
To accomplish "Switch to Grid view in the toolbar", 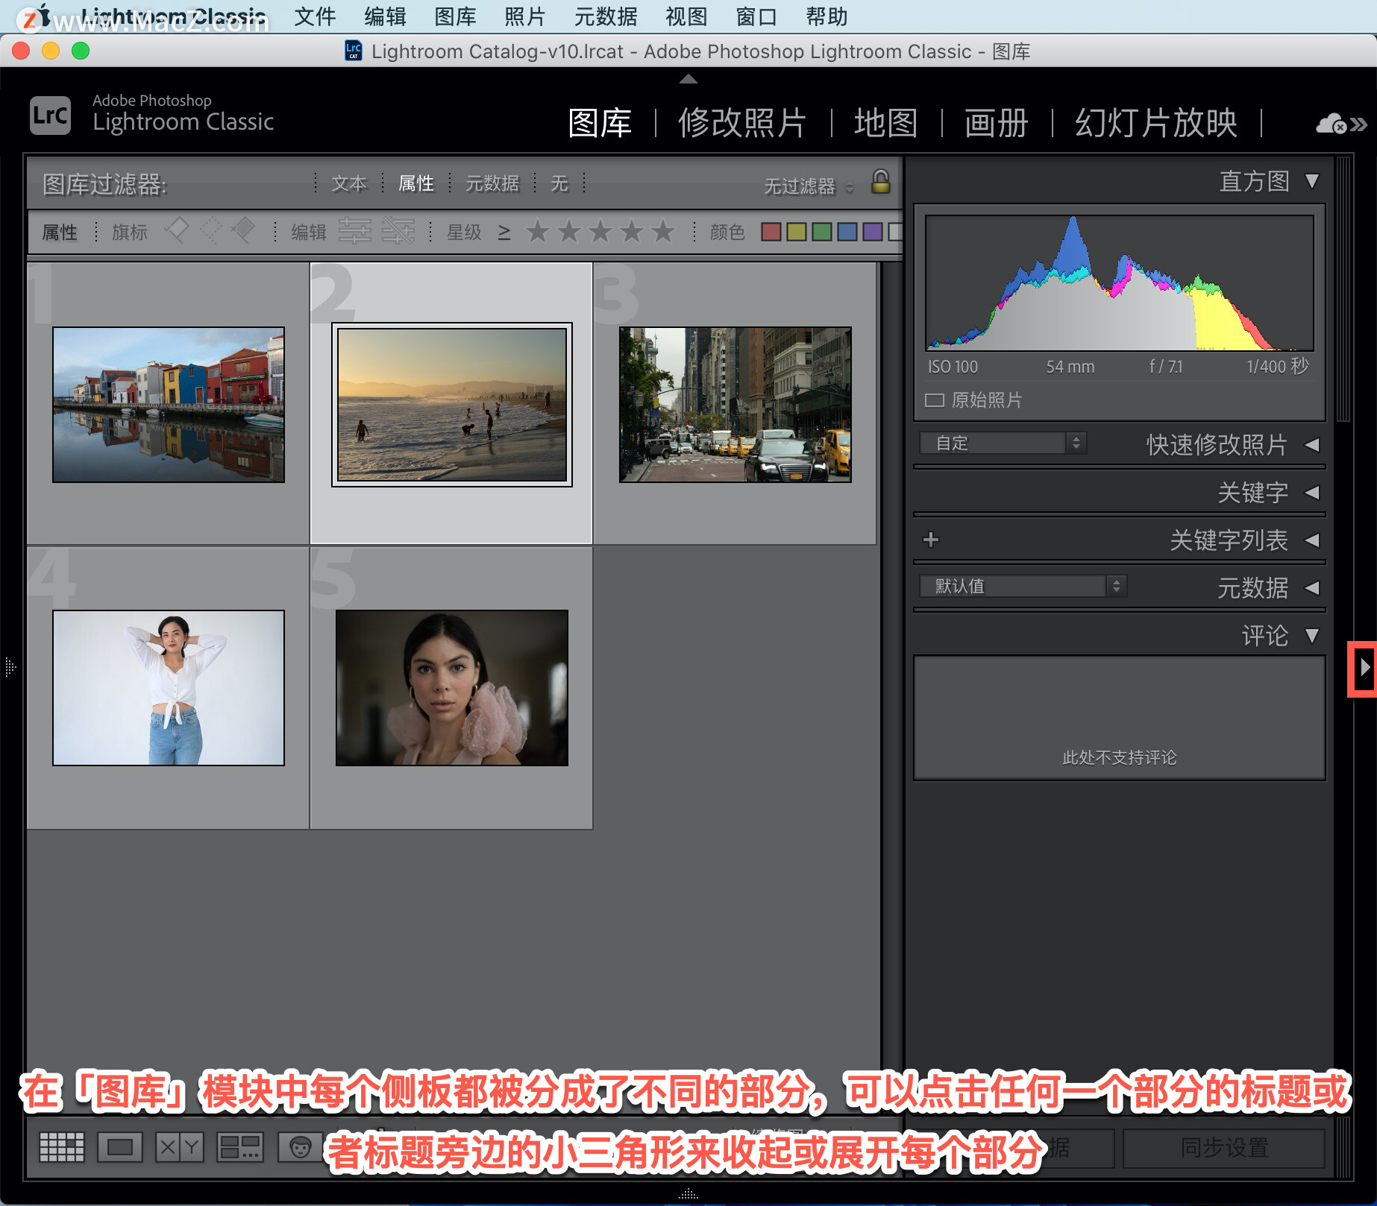I will 61,1147.
